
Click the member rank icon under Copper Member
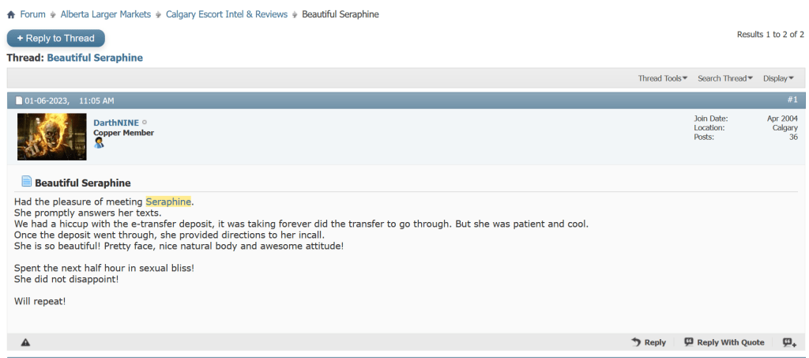pyautogui.click(x=99, y=143)
